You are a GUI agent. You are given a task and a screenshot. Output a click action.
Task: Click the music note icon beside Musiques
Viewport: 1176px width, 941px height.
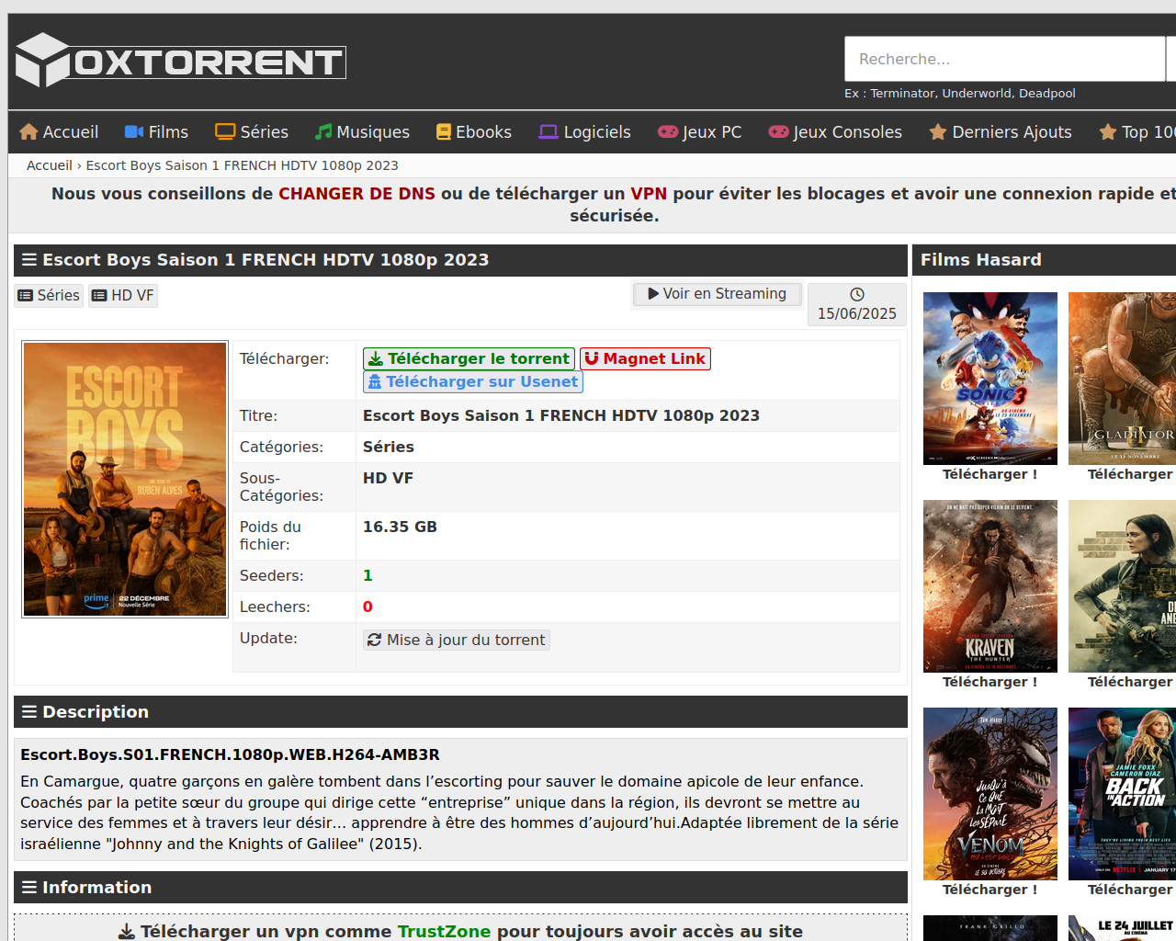323,131
